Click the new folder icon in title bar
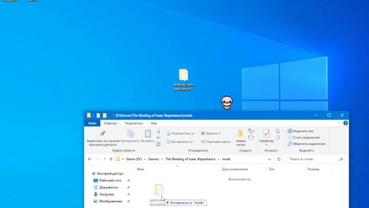The image size is (369, 208). (x=105, y=116)
